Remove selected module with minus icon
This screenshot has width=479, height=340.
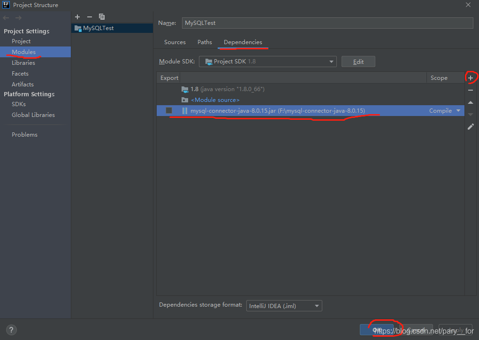click(x=90, y=17)
